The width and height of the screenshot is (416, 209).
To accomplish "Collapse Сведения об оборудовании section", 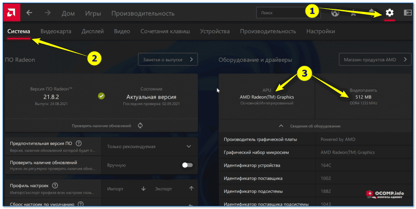I will pos(315,126).
